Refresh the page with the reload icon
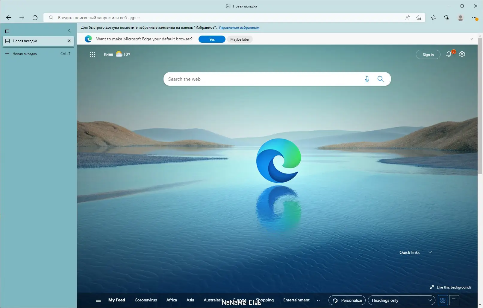The width and height of the screenshot is (483, 308). 35,18
